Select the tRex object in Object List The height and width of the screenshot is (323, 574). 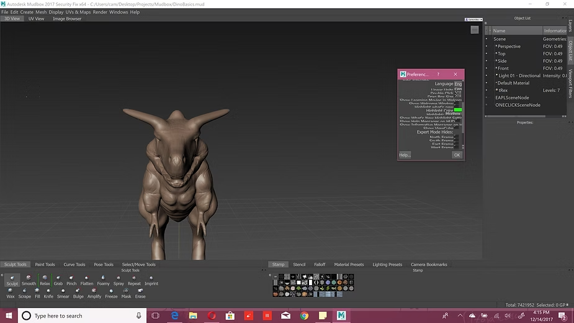tap(503, 90)
